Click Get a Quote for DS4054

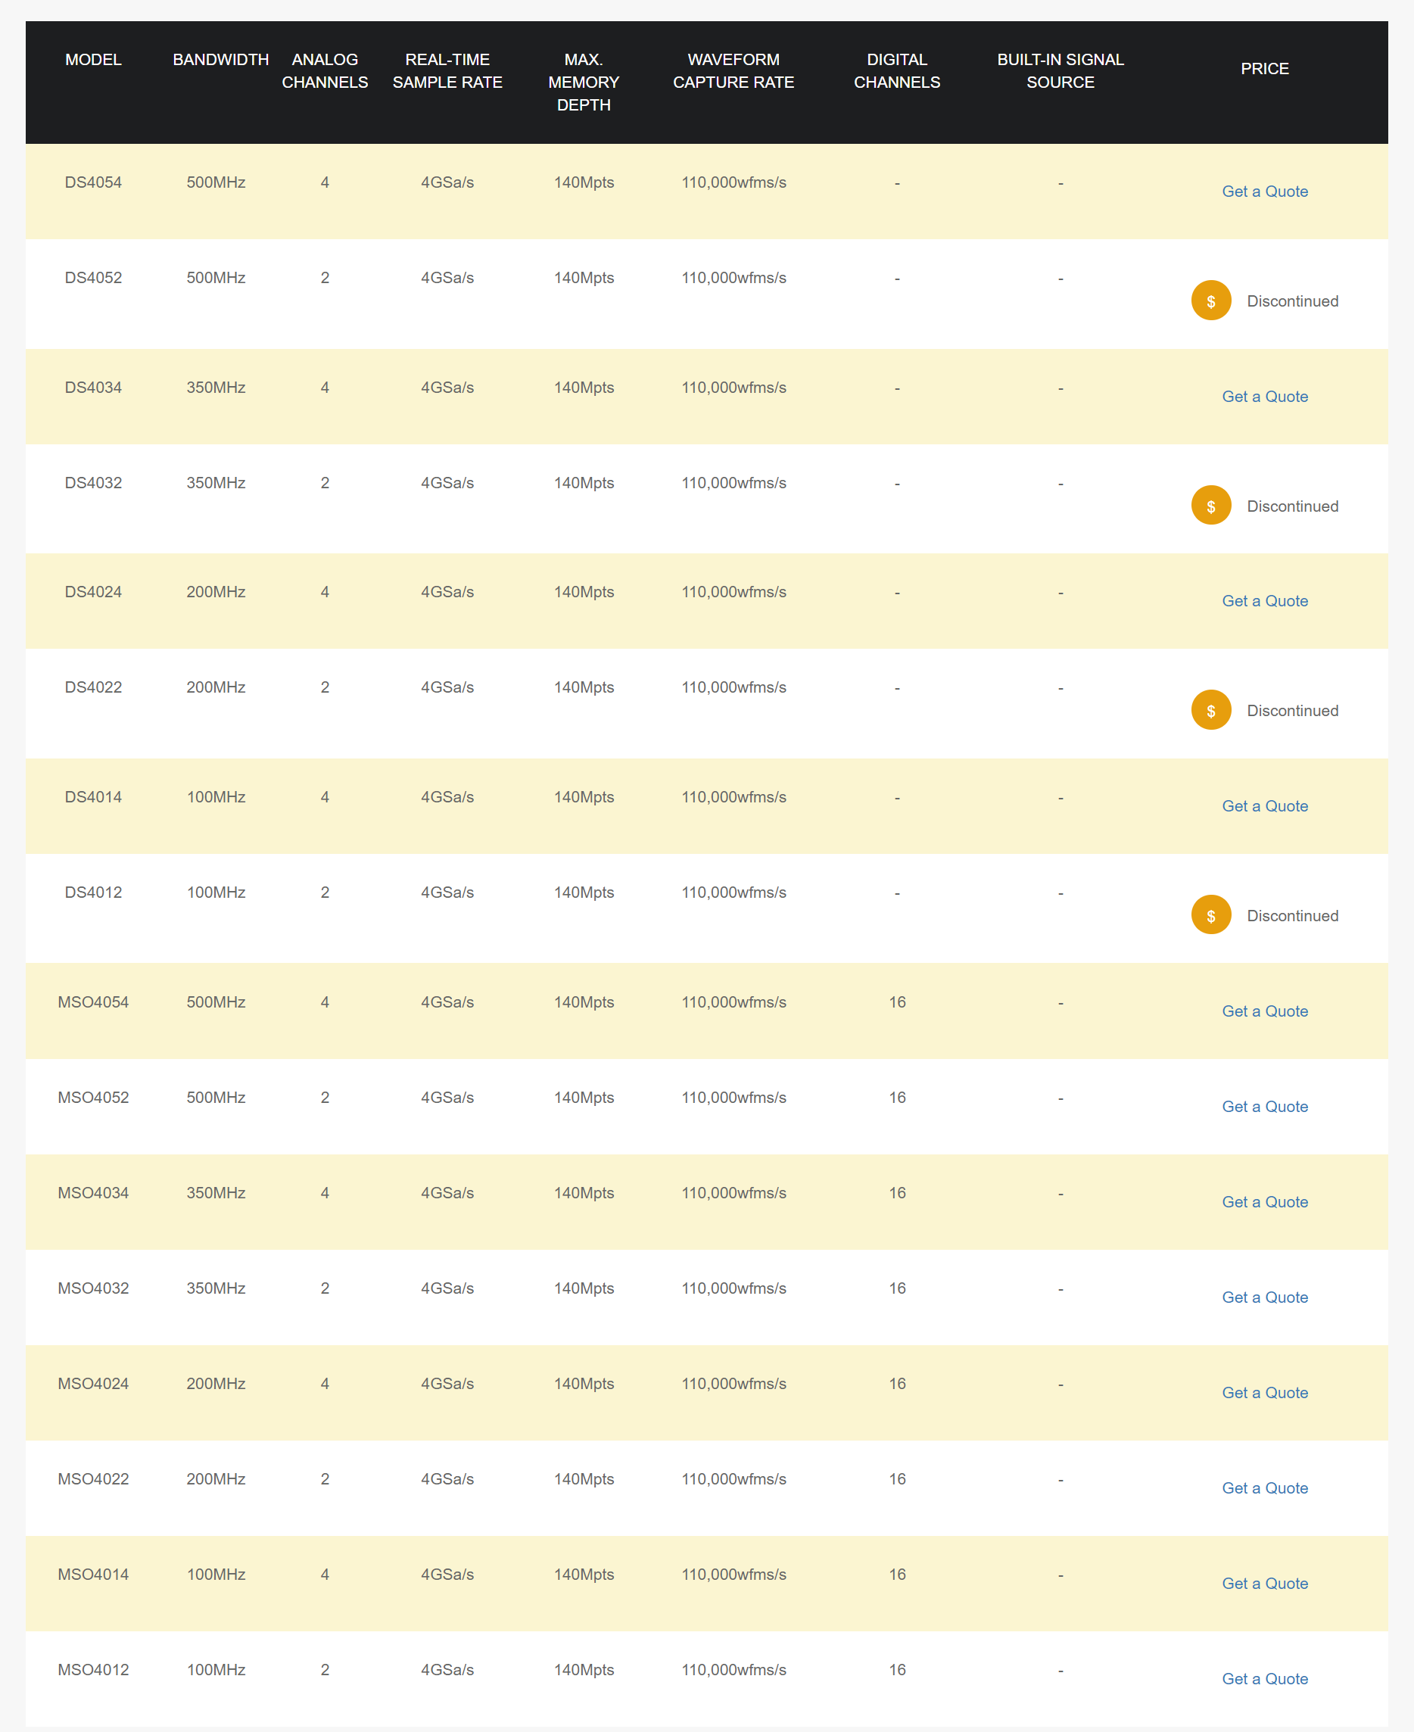tap(1264, 192)
